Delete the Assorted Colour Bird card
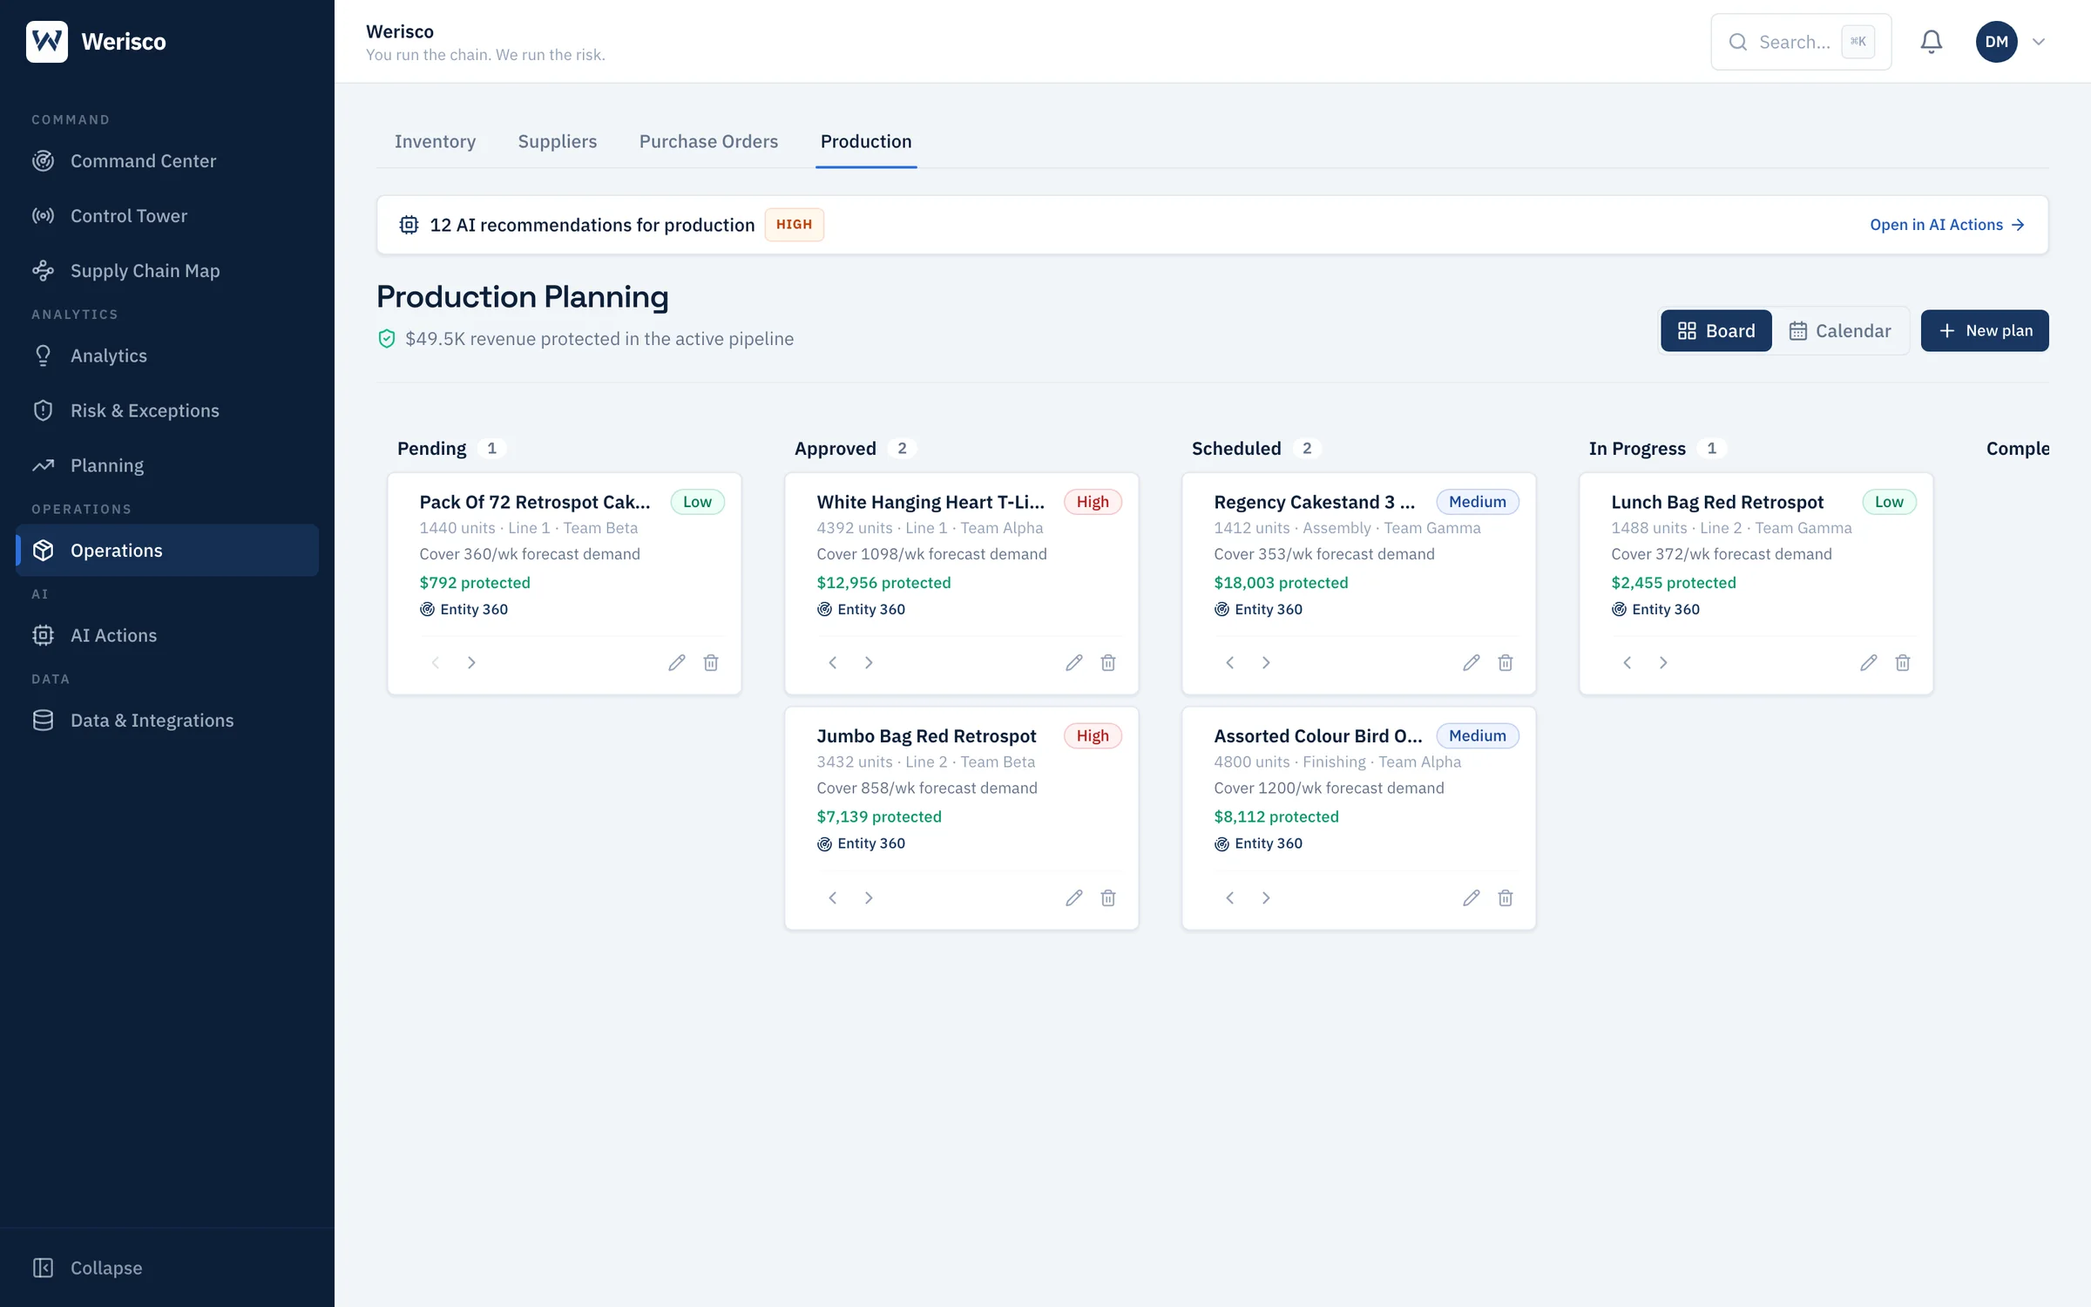Viewport: 2091px width, 1307px height. 1506,898
